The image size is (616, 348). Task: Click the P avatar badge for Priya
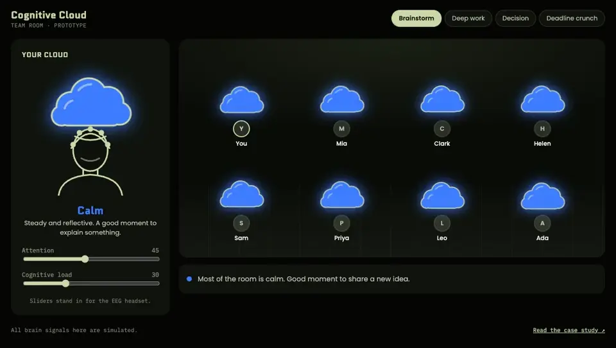pos(341,223)
